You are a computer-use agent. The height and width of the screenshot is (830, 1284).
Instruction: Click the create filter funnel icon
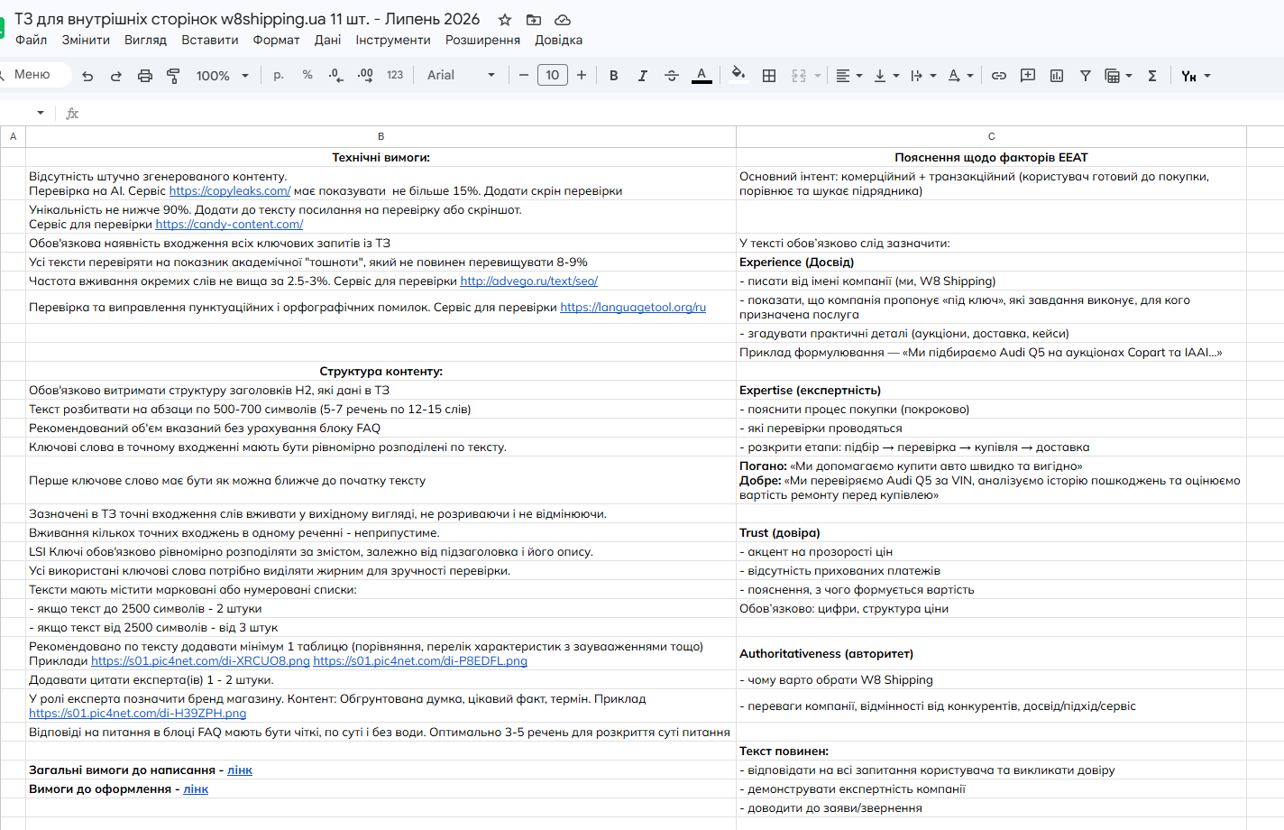1086,76
